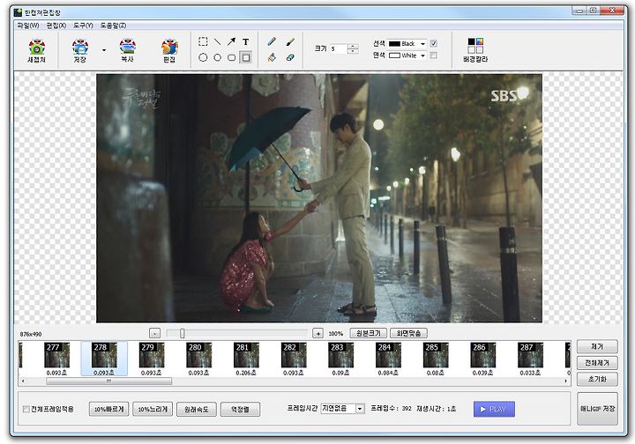
Task: Click the 원본크기 original size button
Action: 368,333
